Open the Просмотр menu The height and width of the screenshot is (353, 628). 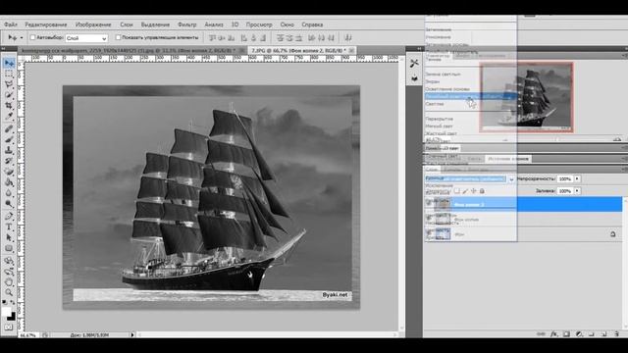(259, 25)
